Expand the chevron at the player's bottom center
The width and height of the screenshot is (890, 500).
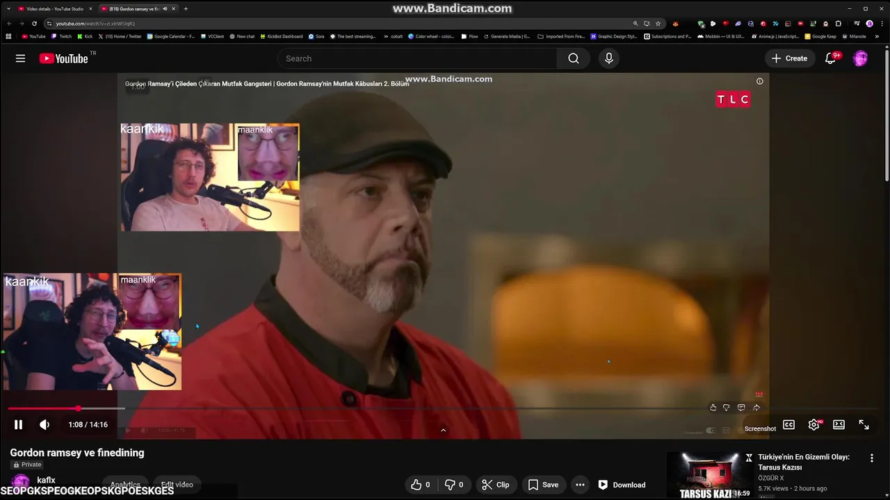point(443,430)
